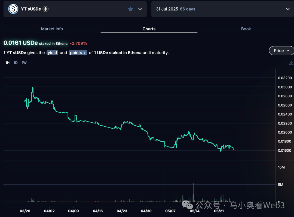The width and height of the screenshot is (294, 217).
Task: Switch chart interval to 1H
Action: (x=8, y=63)
